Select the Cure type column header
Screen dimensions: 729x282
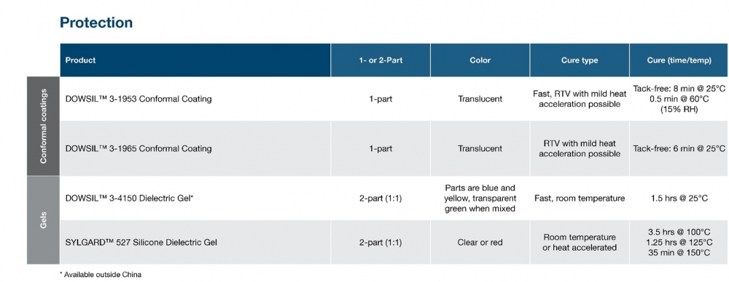tap(580, 60)
